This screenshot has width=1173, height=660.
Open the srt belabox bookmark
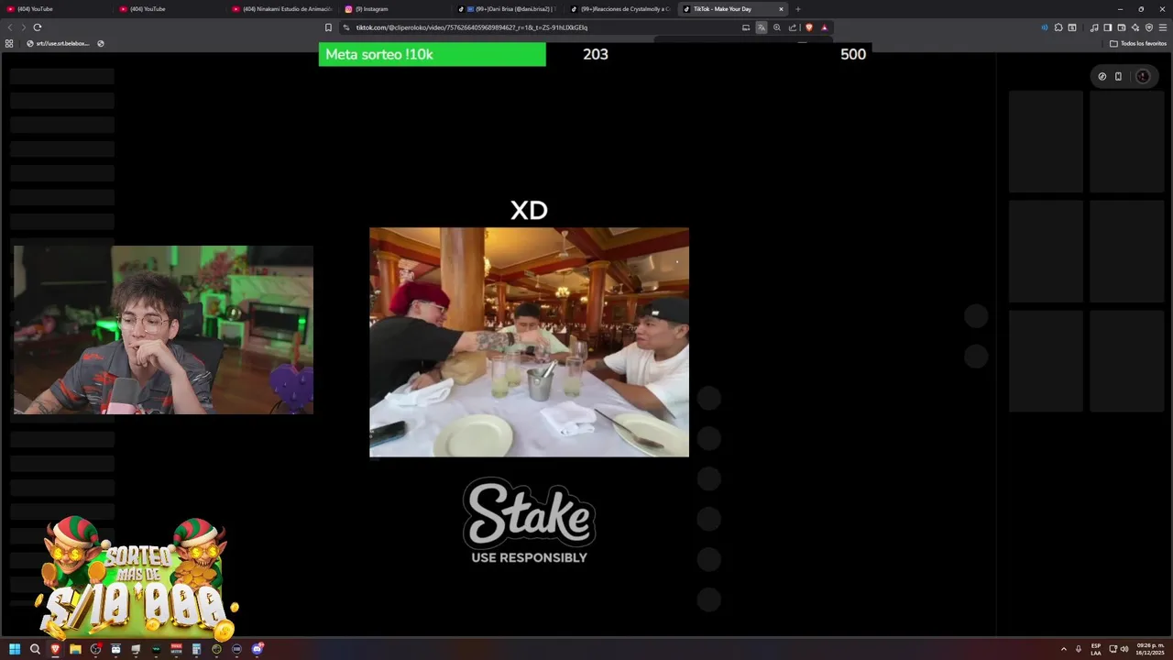point(58,43)
